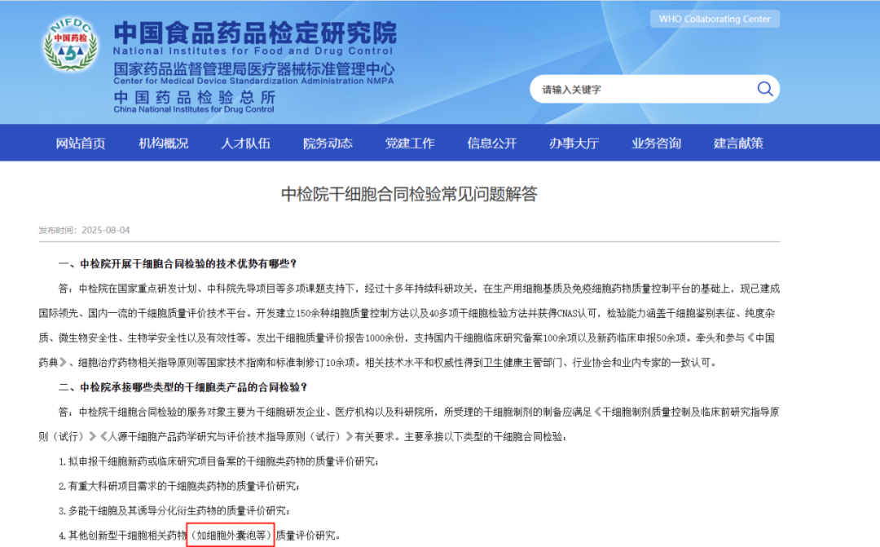Click question 二、中检院承接哪些类型的干细胞类产品
Viewport: 880px width, 547px height.
[183, 387]
